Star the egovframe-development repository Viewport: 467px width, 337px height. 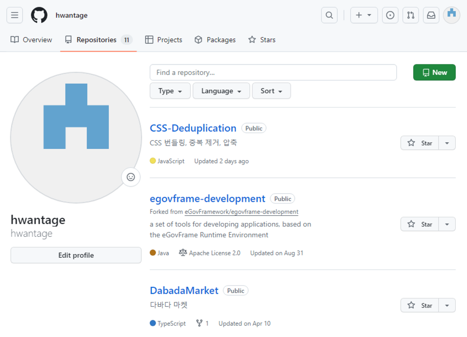tap(419, 224)
